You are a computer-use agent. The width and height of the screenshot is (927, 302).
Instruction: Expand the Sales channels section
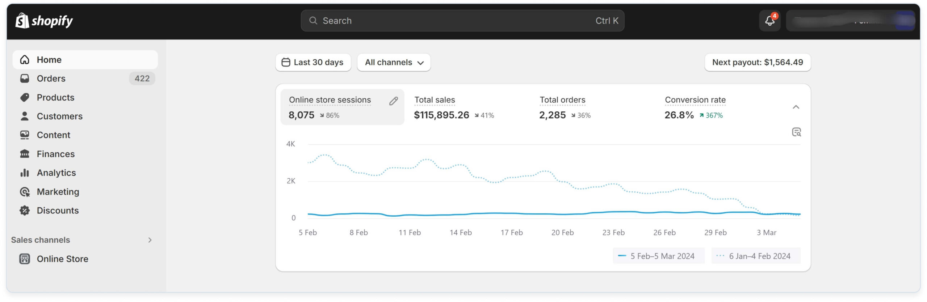pos(150,240)
